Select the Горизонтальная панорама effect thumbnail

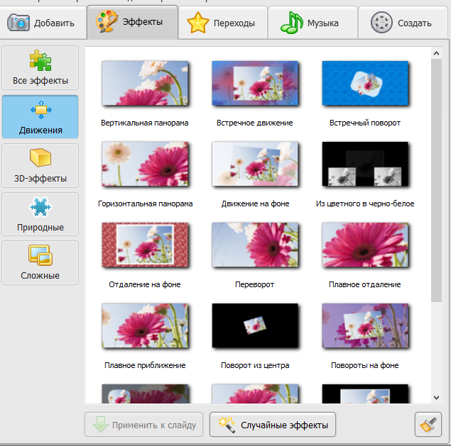point(145,164)
